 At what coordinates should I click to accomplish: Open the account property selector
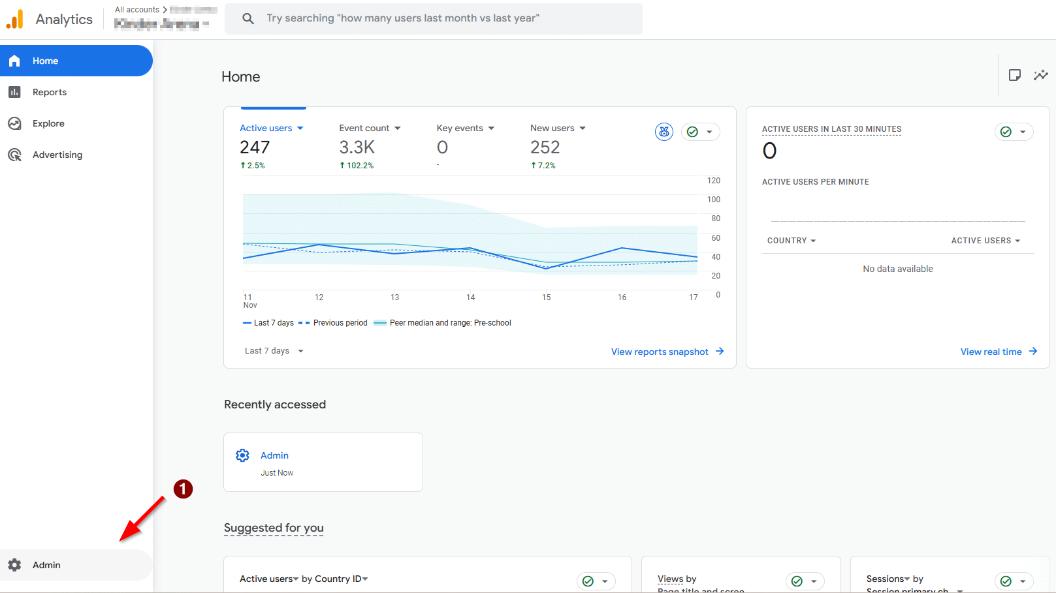point(162,24)
